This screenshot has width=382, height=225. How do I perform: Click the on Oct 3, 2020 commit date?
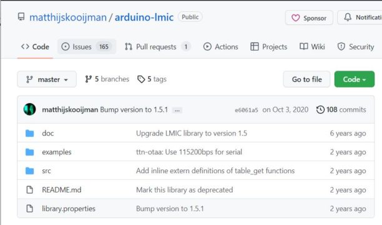[x=285, y=109]
